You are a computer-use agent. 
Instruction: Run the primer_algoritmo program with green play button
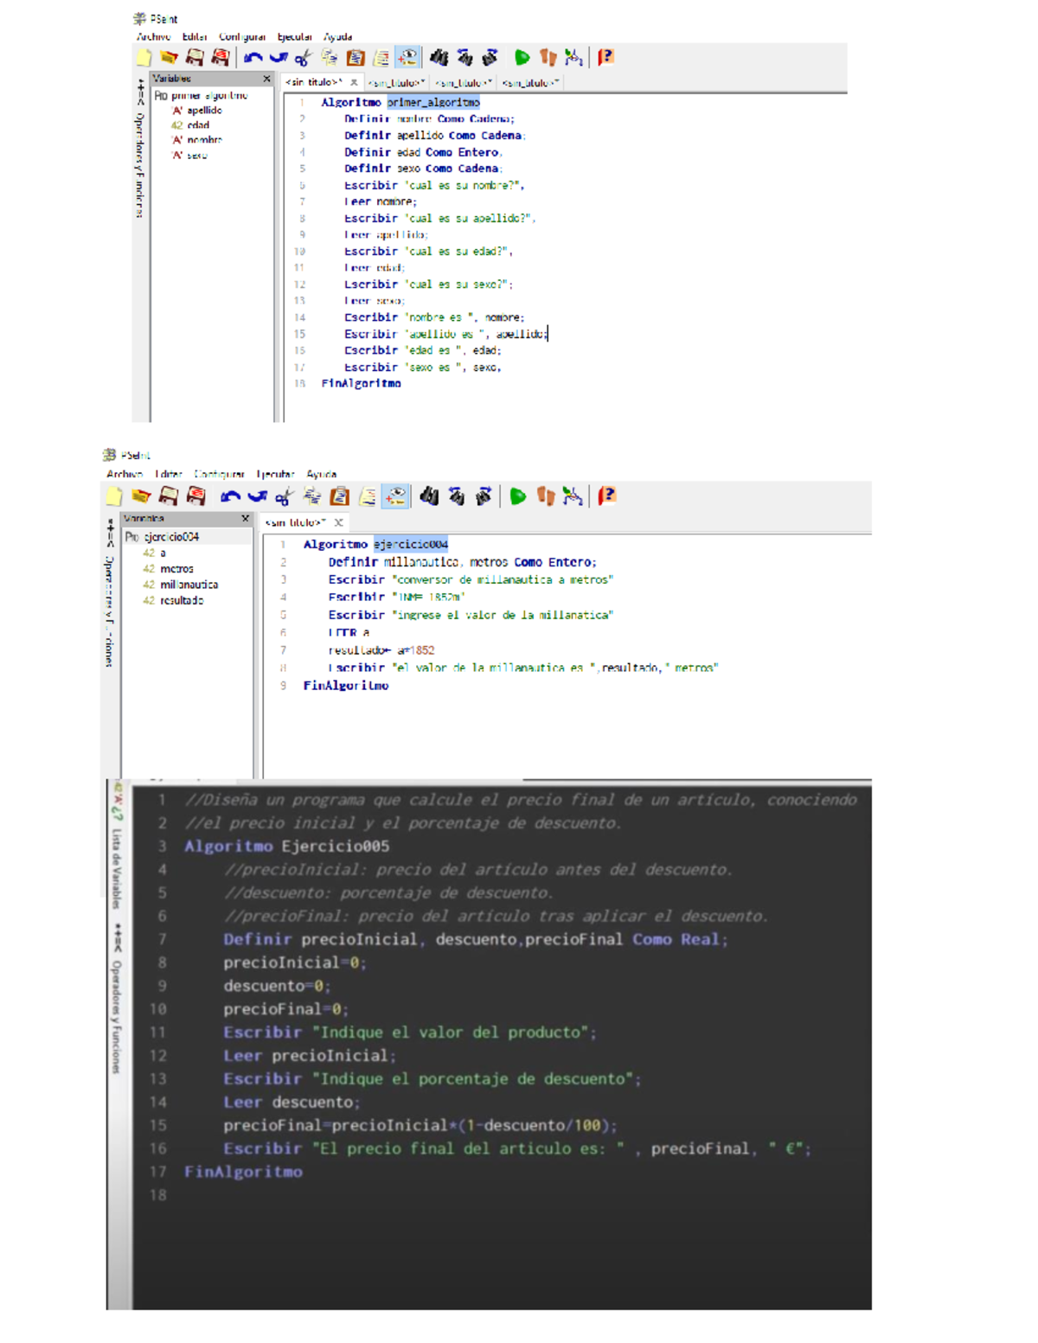522,58
